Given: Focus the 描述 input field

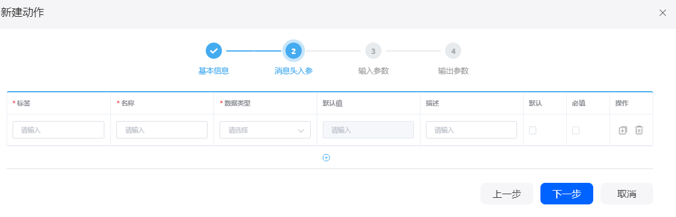Looking at the screenshot, I should [x=471, y=130].
